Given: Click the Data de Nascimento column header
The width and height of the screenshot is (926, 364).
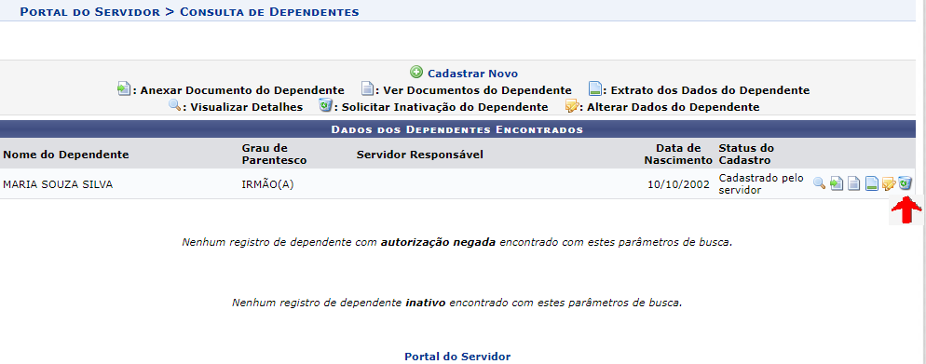Looking at the screenshot, I should pos(678,154).
